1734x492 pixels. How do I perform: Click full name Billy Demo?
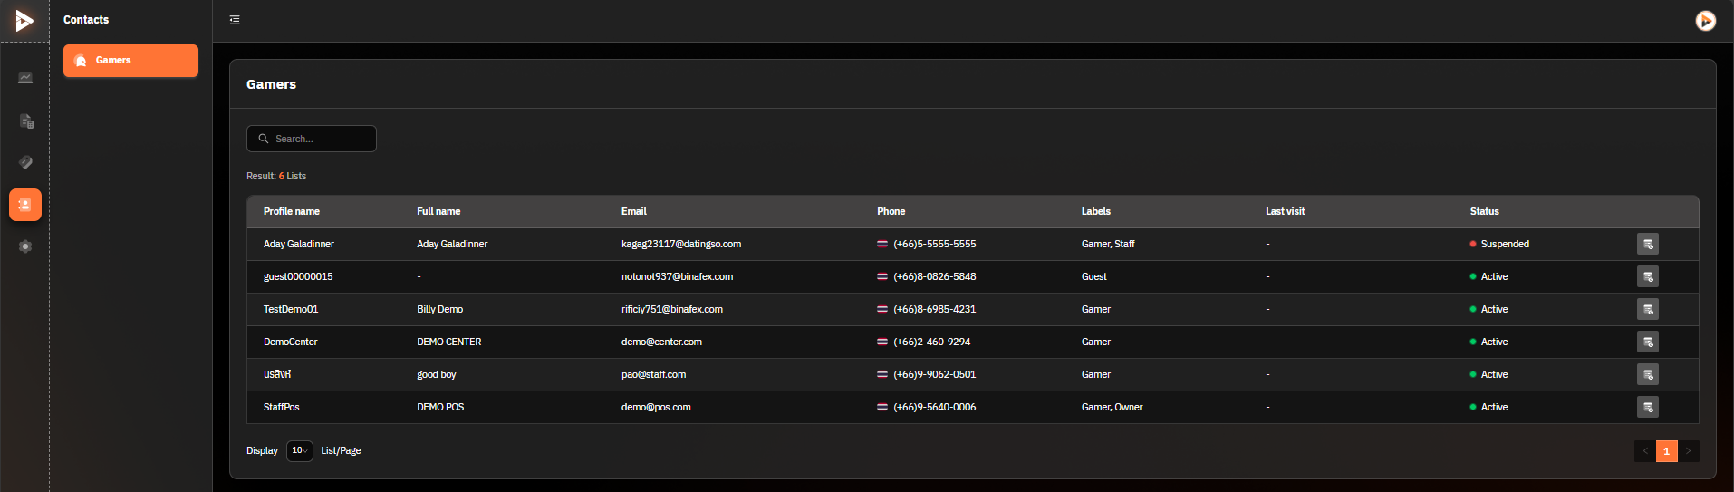pos(439,309)
